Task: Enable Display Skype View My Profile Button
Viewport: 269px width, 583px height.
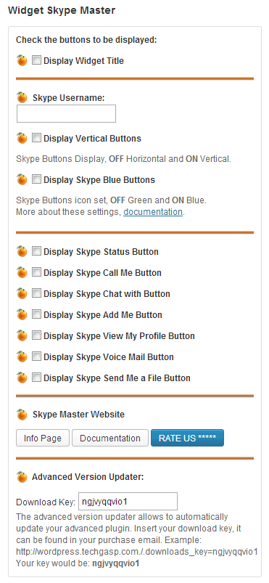Action: pyautogui.click(x=36, y=335)
